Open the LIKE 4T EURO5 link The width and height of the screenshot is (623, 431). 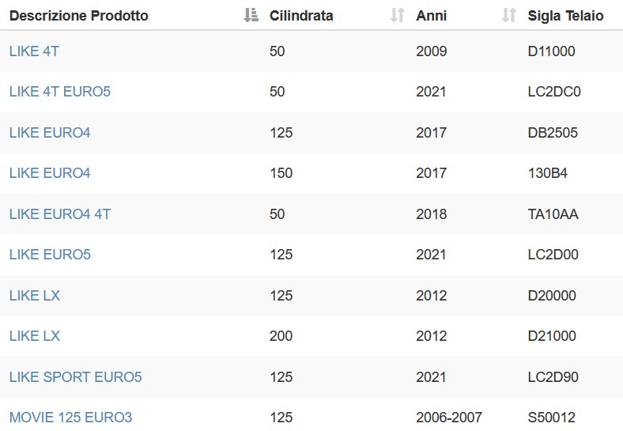(60, 92)
